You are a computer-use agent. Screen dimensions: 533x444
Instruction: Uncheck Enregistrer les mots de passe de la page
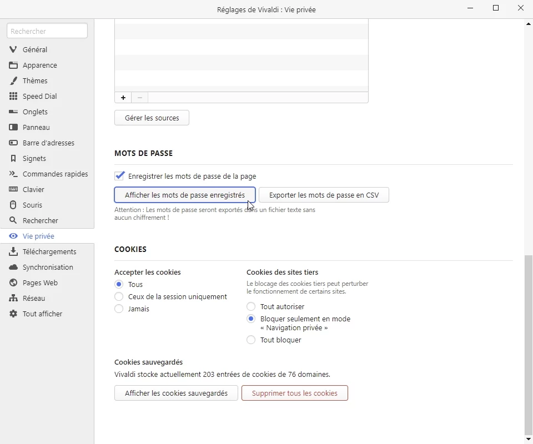[119, 176]
